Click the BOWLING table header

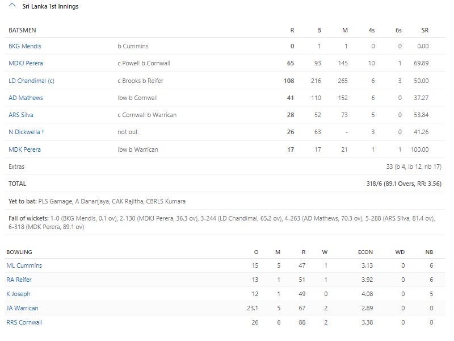pos(19,252)
